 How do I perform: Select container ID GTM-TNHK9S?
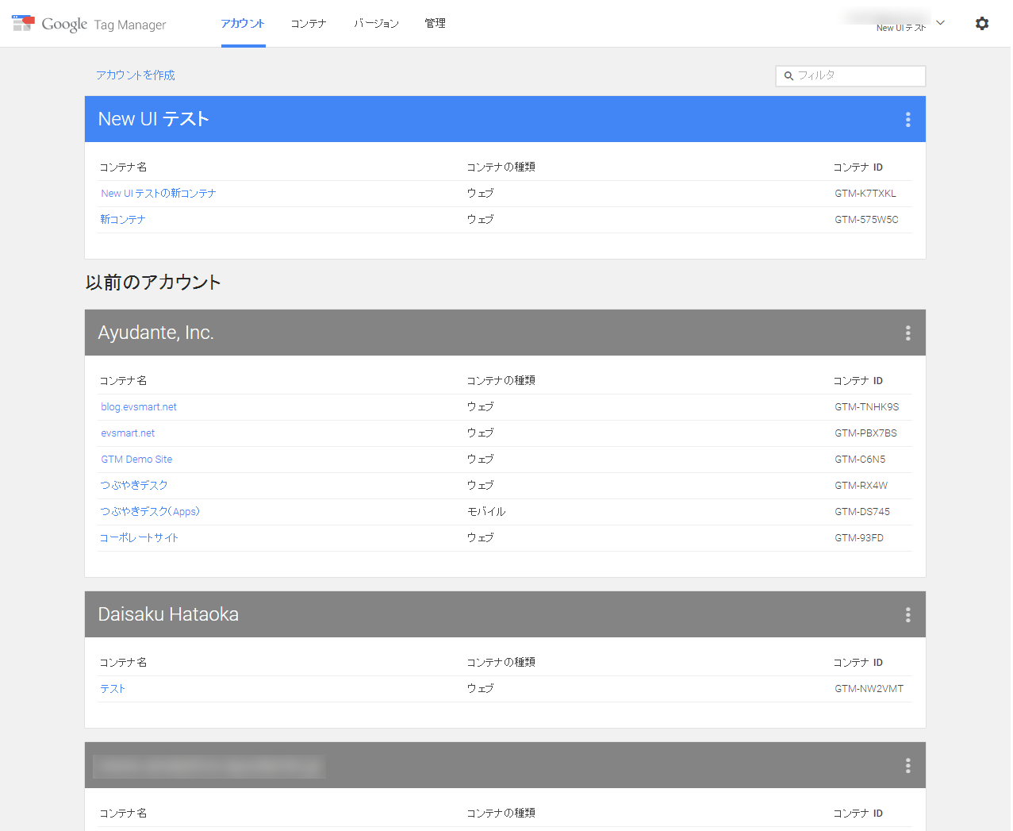[x=867, y=407]
